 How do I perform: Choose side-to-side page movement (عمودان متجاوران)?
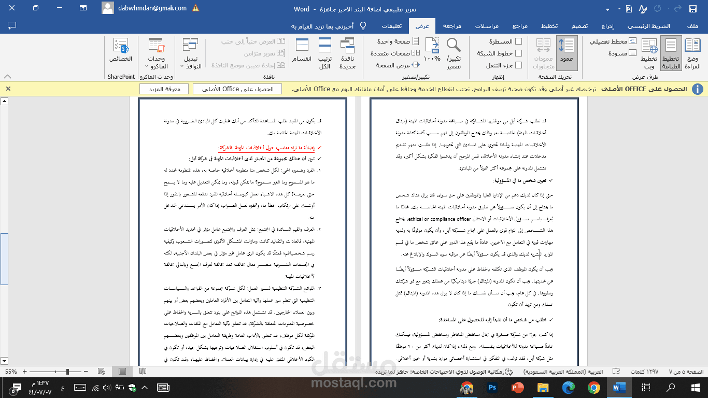(544, 53)
